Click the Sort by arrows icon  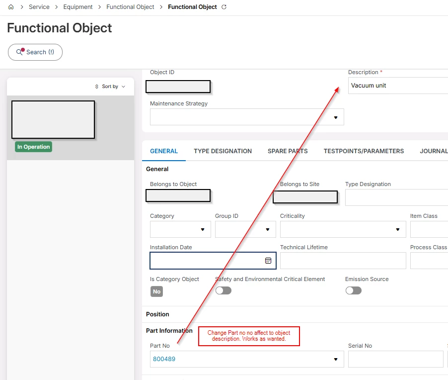(96, 87)
